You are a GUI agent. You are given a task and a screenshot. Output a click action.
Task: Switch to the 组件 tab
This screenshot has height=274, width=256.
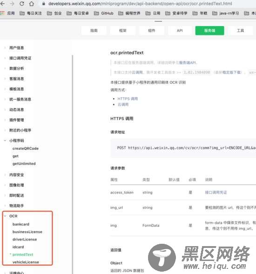(x=151, y=31)
